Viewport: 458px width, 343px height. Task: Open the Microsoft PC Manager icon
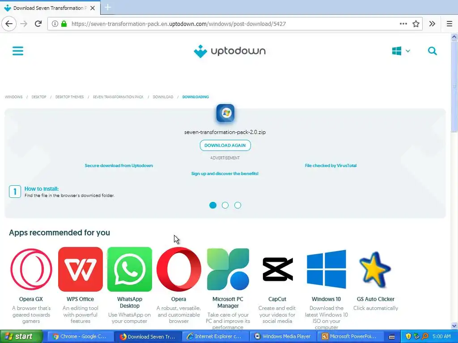(228, 269)
